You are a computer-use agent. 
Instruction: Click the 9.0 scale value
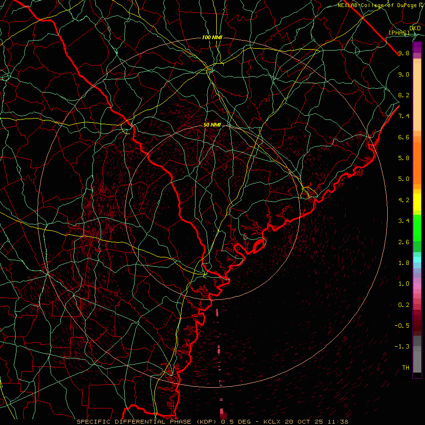404,74
